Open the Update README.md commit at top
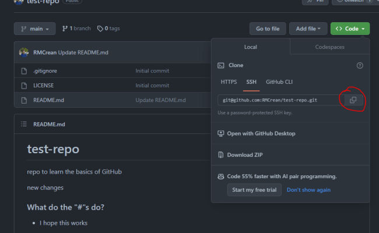This screenshot has height=233, width=379. pos(83,52)
